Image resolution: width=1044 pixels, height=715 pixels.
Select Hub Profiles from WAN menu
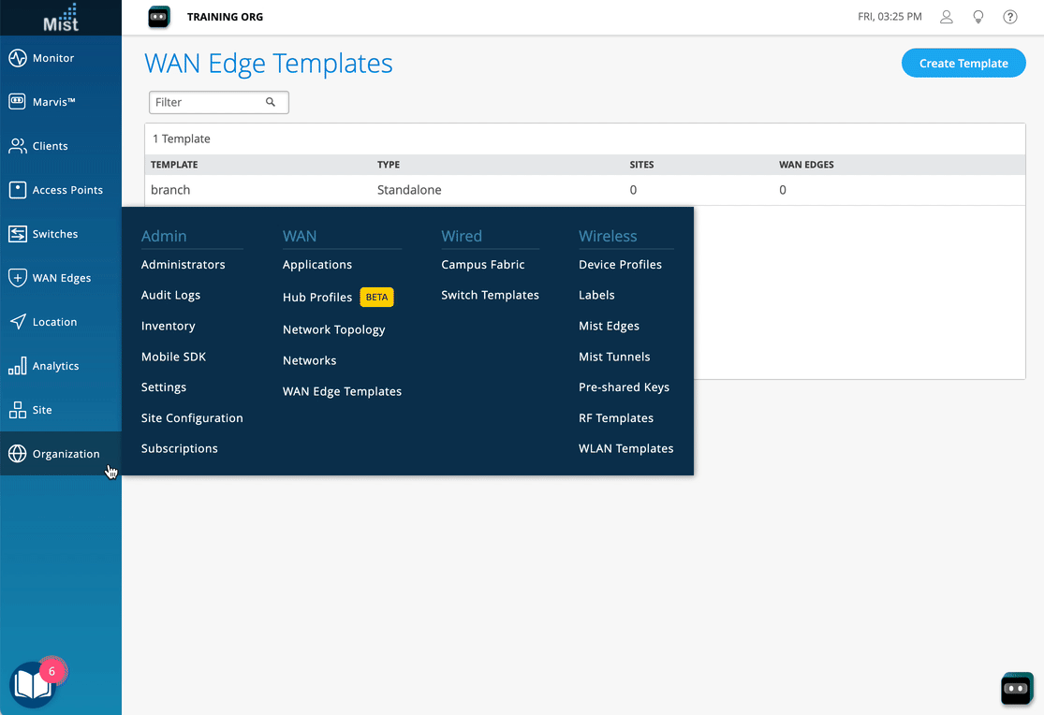coord(317,298)
